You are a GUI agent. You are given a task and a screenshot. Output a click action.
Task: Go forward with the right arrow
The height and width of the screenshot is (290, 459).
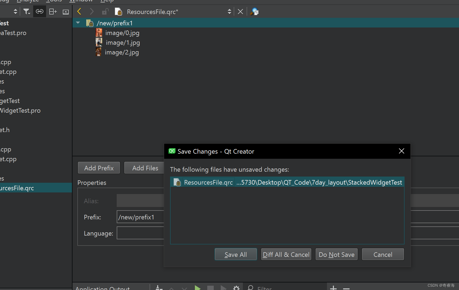(92, 12)
